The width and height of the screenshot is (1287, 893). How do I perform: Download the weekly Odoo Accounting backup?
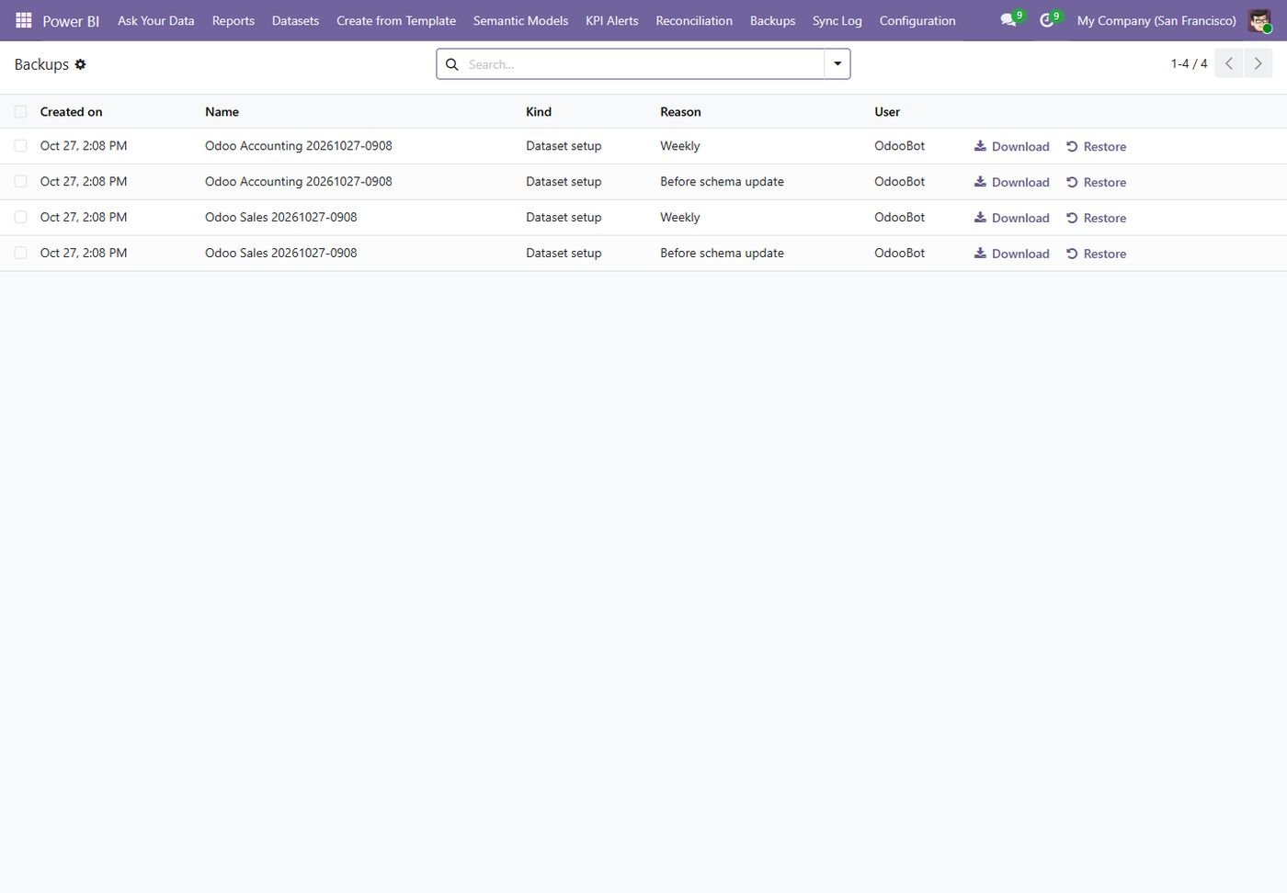pyautogui.click(x=1011, y=146)
